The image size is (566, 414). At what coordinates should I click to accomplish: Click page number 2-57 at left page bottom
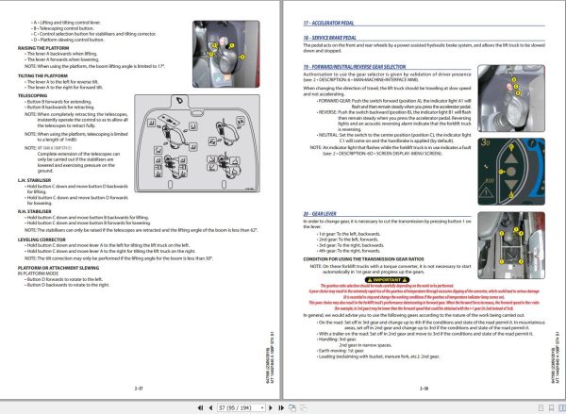[139, 389]
